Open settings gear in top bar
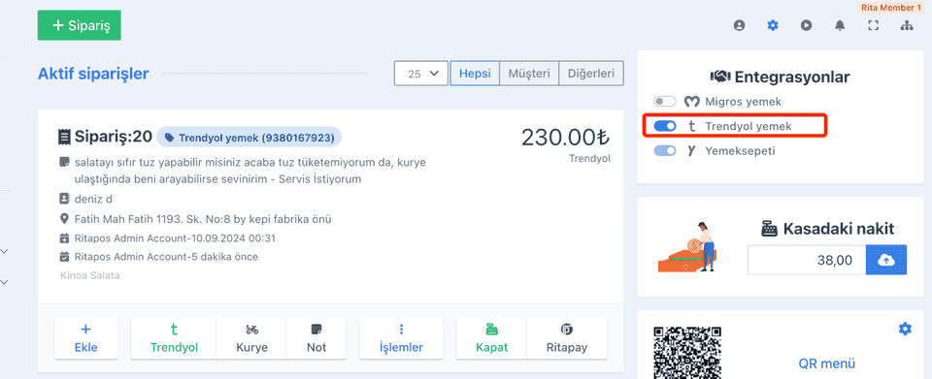This screenshot has height=379, width=932. coord(773,25)
